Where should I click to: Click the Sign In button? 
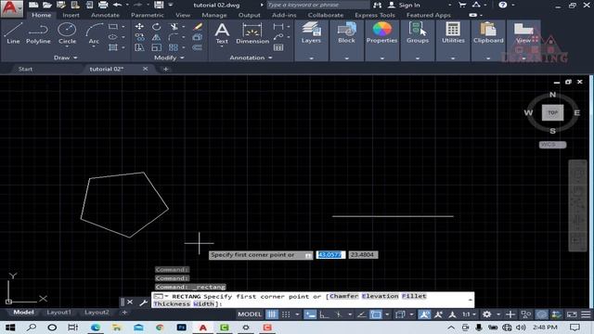(405, 5)
